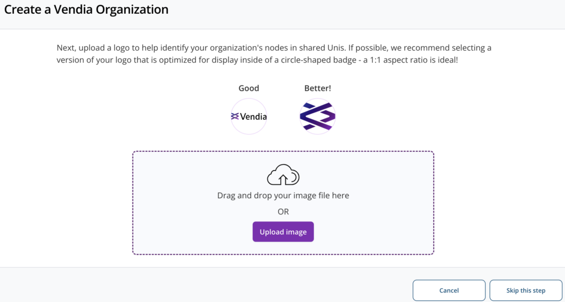
Task: Click the "Better!" example label
Action: coord(317,88)
